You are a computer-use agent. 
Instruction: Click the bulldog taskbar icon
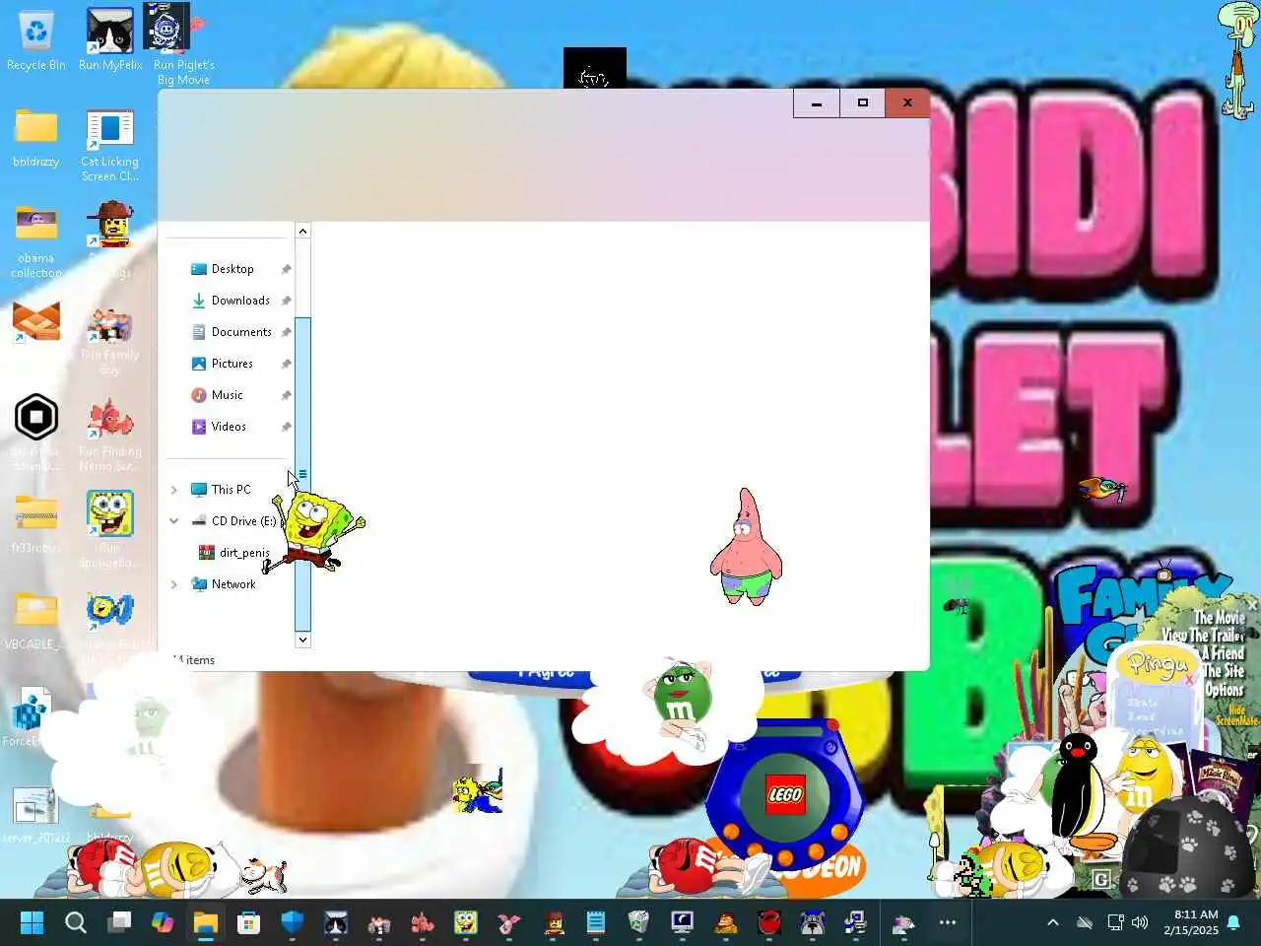[x=812, y=922]
